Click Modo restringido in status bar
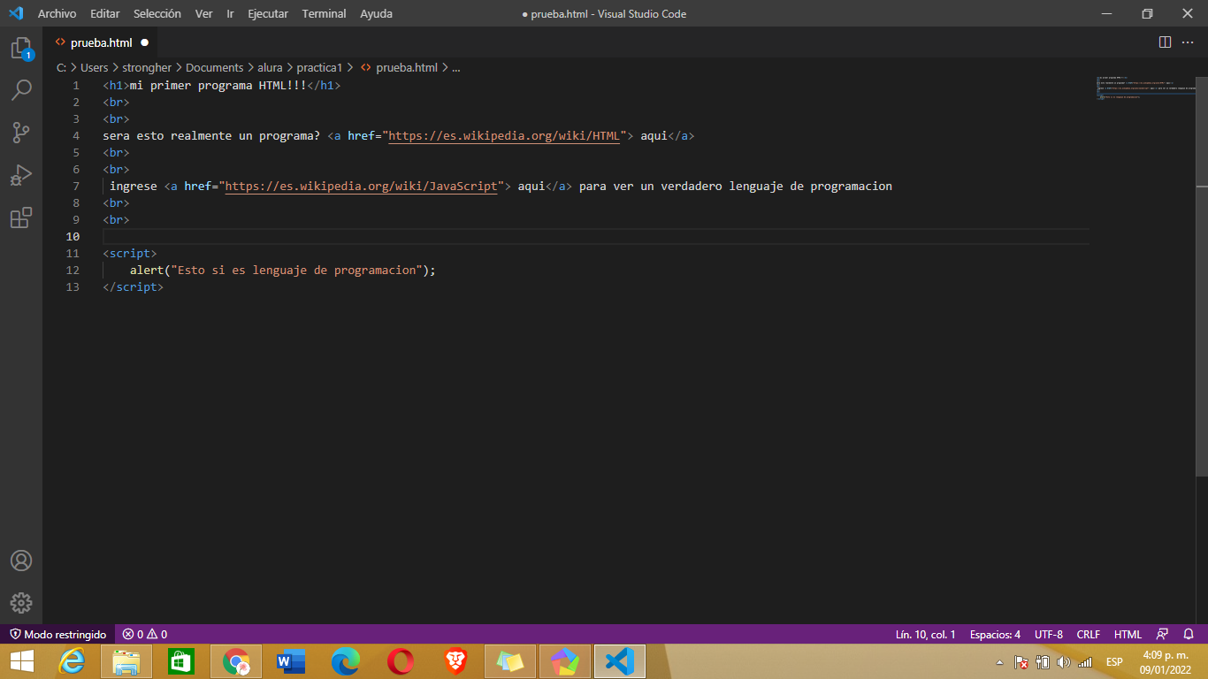1208x679 pixels. click(x=57, y=634)
